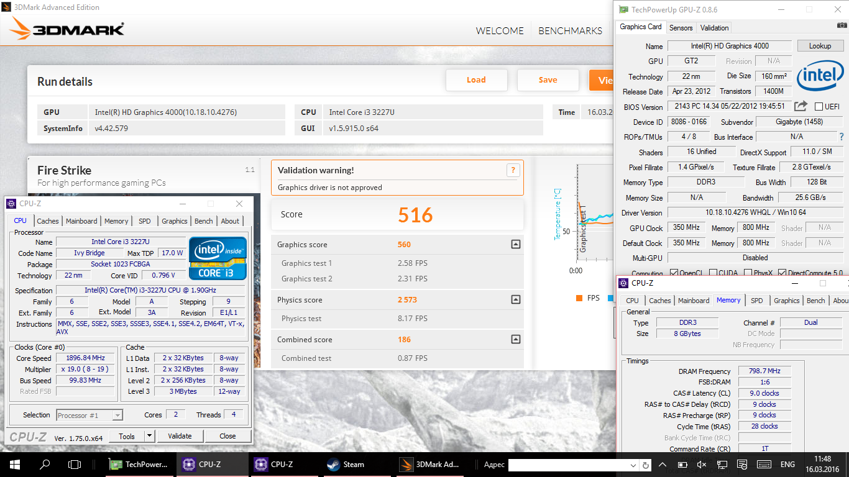Screen dimensions: 849x477
Task: Switch to the Sensors tab in GPU-Z
Action: (681, 28)
